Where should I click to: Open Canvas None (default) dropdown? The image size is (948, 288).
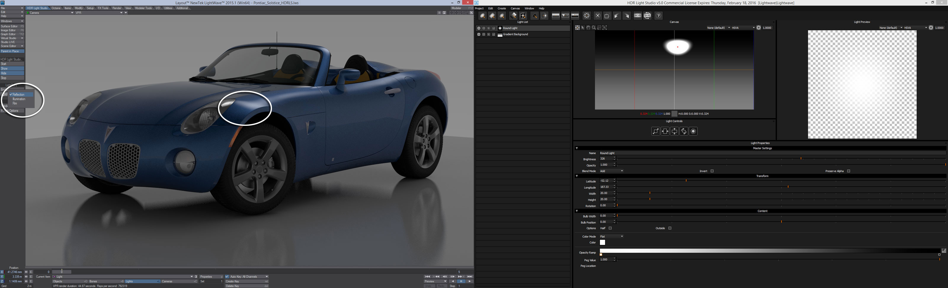[x=718, y=27]
